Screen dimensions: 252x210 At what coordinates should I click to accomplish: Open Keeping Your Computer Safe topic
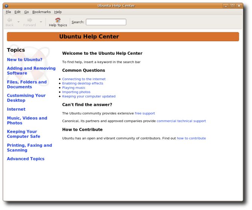coord(23,134)
